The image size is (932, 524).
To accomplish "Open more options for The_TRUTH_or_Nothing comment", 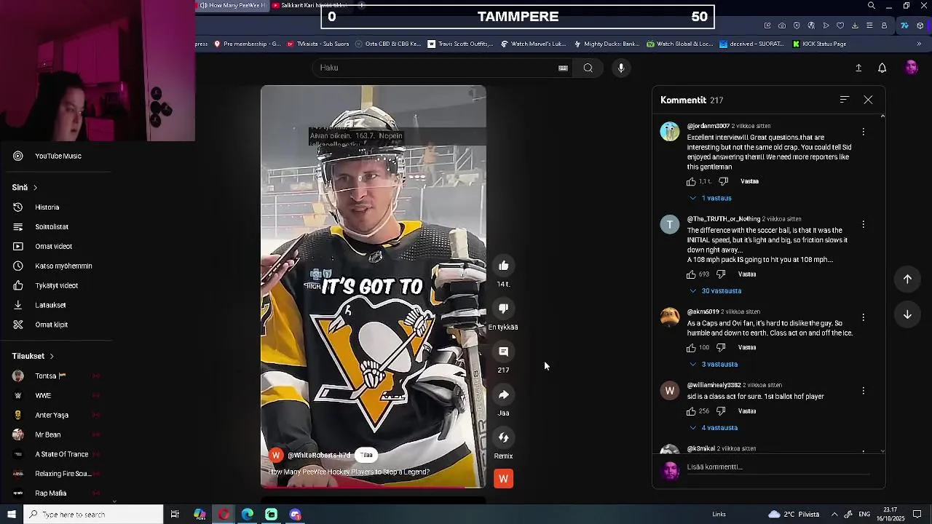I will 864,225.
